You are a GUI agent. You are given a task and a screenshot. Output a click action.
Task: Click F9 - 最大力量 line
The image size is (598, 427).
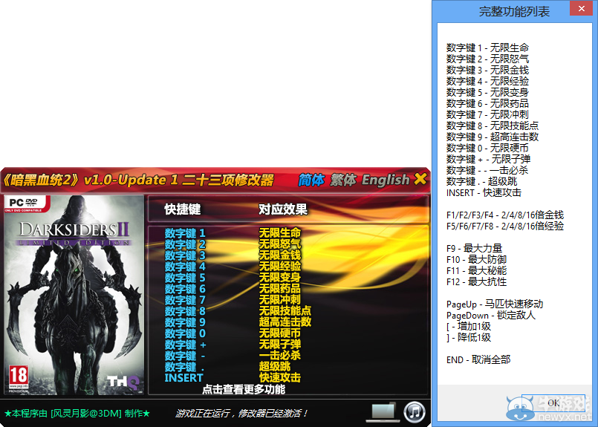[x=474, y=249]
